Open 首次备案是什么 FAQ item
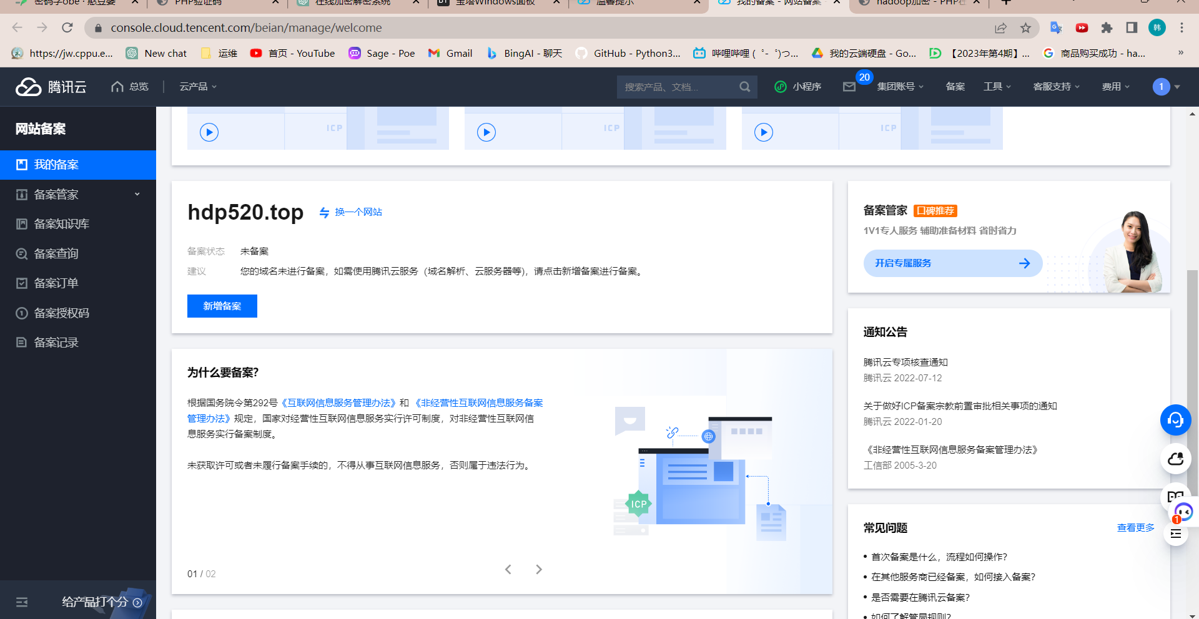Image resolution: width=1199 pixels, height=619 pixels. (x=939, y=557)
